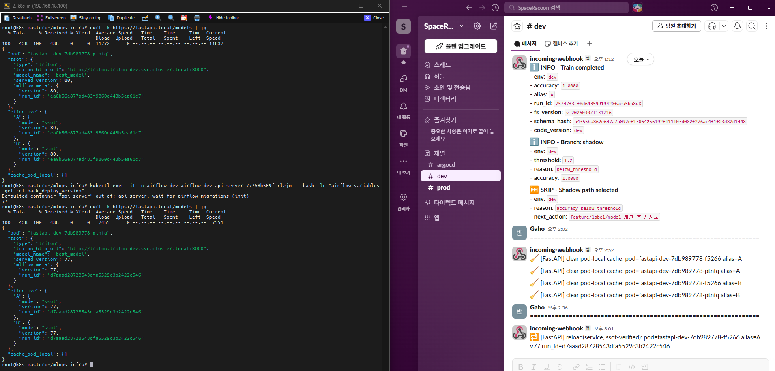Open the 파일 section from the sidebar
Viewport: 775px width, 371px height.
(403, 138)
